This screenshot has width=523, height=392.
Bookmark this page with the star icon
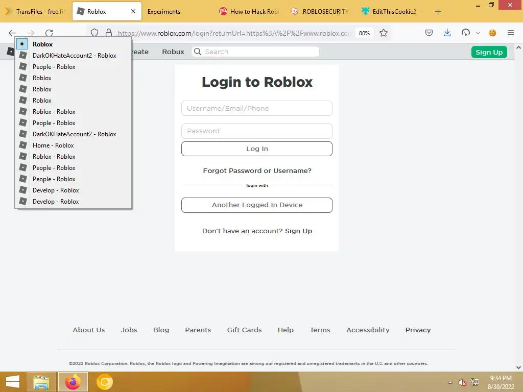(x=384, y=33)
